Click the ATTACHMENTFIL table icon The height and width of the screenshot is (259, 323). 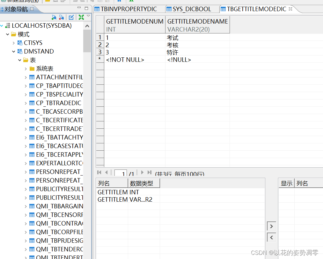pyautogui.click(x=32, y=77)
